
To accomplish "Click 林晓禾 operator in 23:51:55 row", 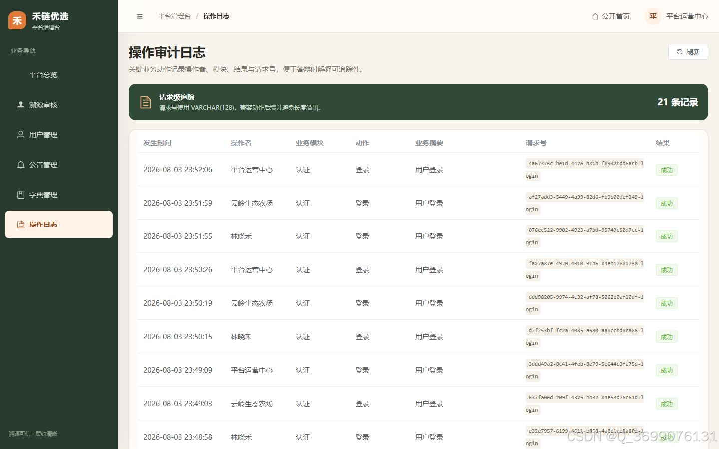I will 241,236.
